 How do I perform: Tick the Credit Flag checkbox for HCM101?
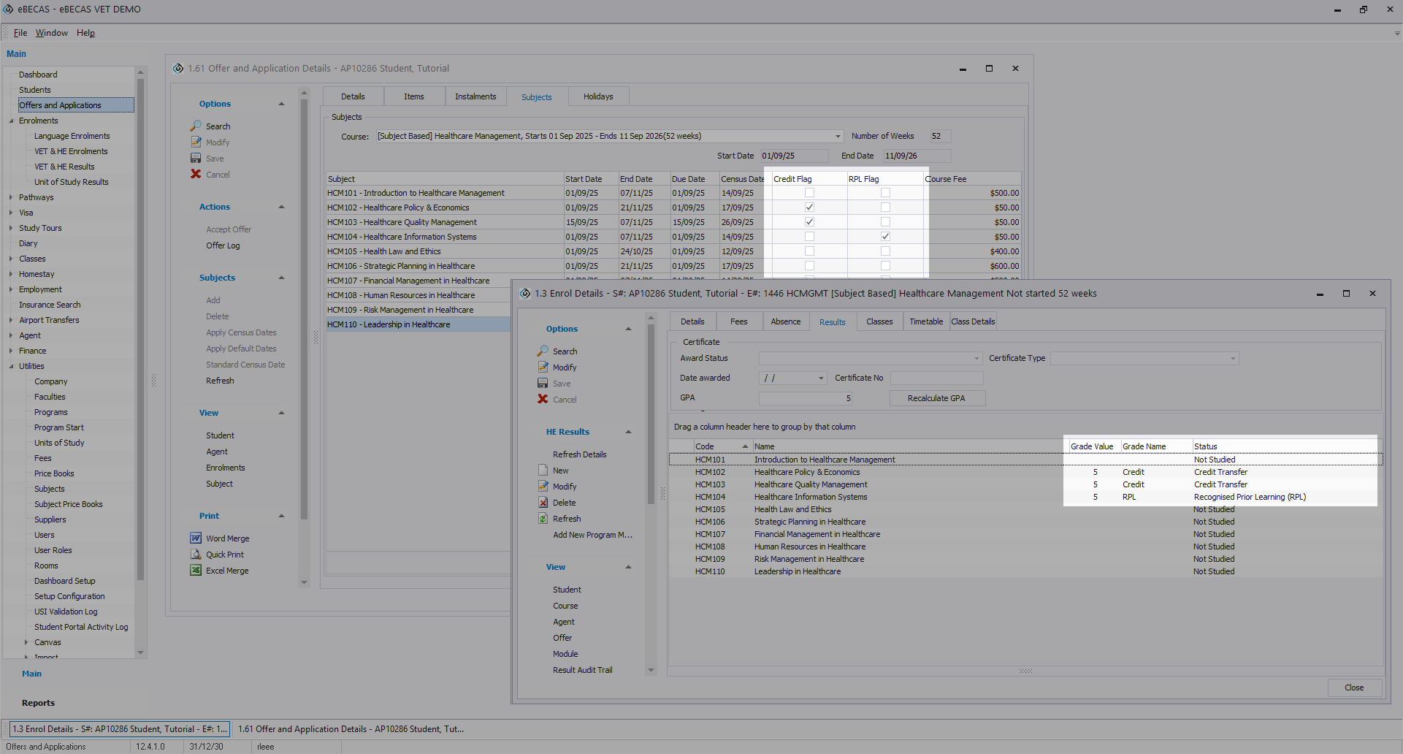pyautogui.click(x=809, y=193)
